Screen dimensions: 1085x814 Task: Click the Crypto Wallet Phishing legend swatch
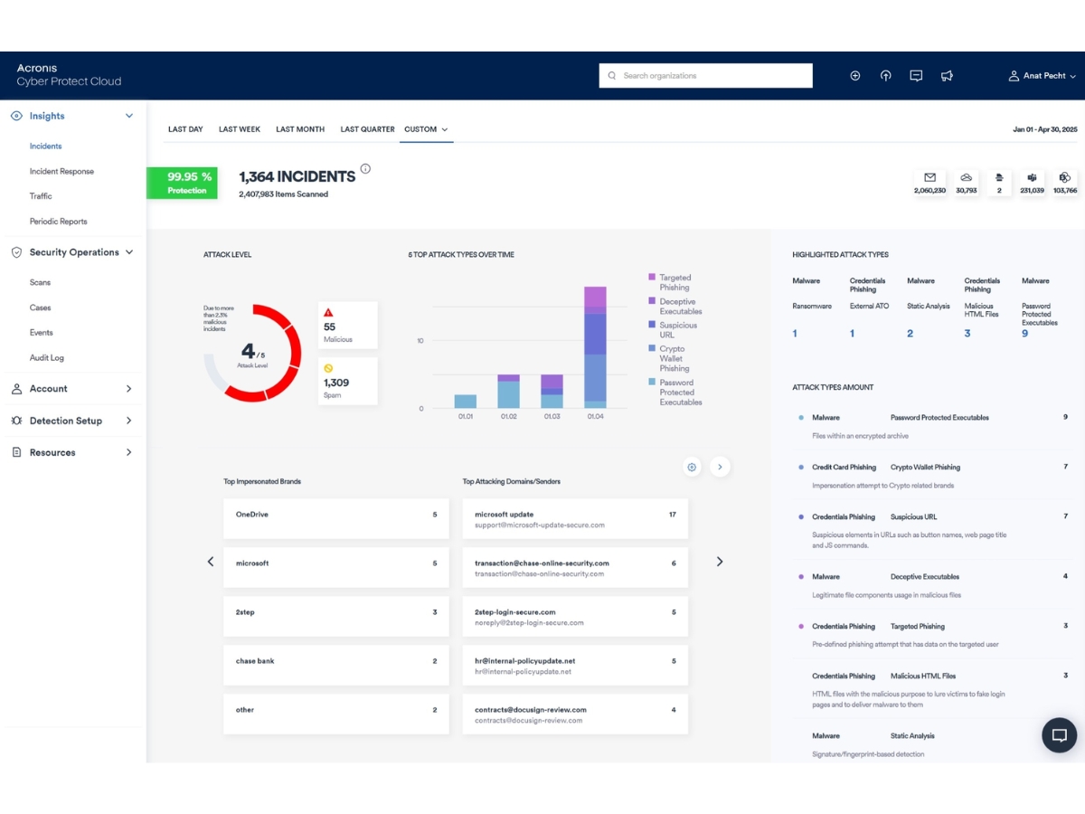pos(652,348)
